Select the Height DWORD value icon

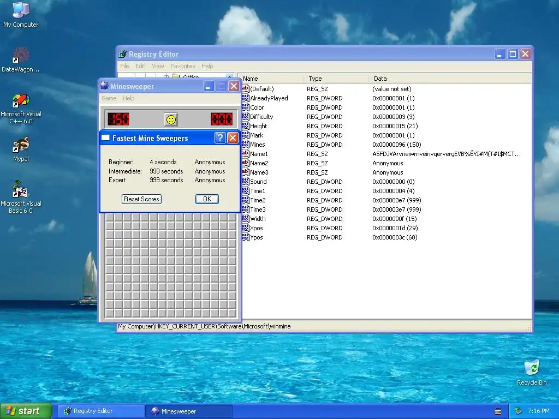pyautogui.click(x=245, y=126)
